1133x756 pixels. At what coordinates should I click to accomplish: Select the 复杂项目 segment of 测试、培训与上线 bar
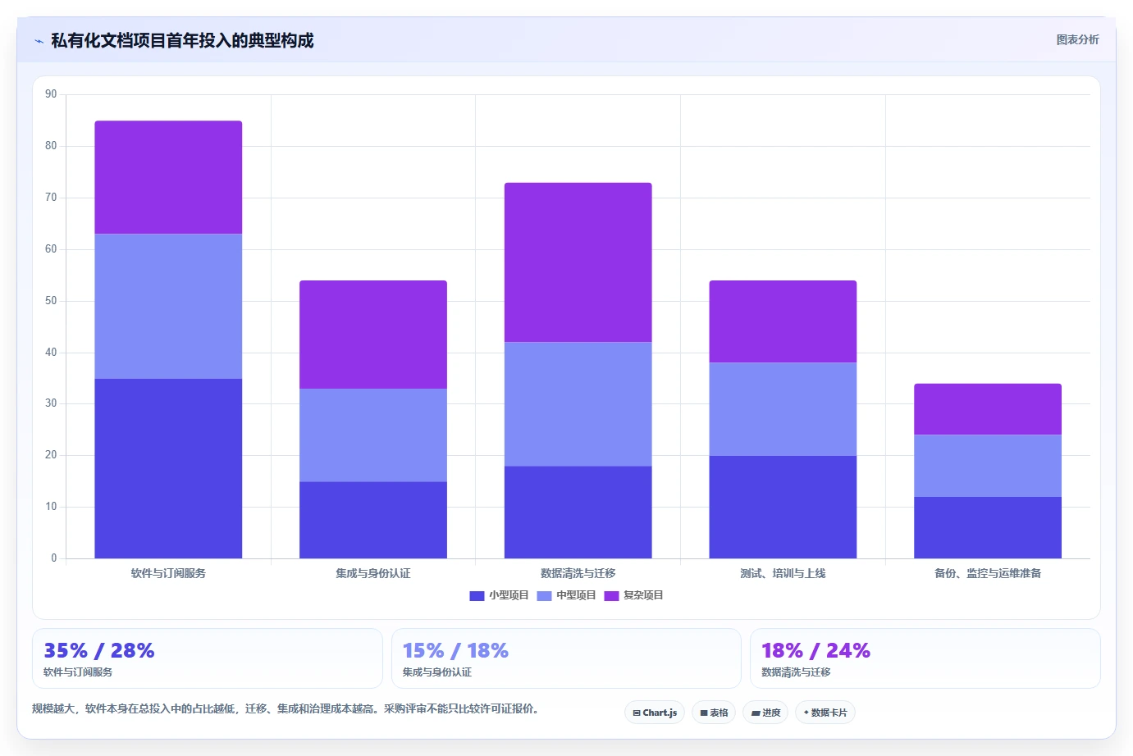[x=783, y=321]
